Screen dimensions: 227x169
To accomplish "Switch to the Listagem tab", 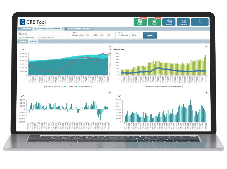I will (23, 41).
